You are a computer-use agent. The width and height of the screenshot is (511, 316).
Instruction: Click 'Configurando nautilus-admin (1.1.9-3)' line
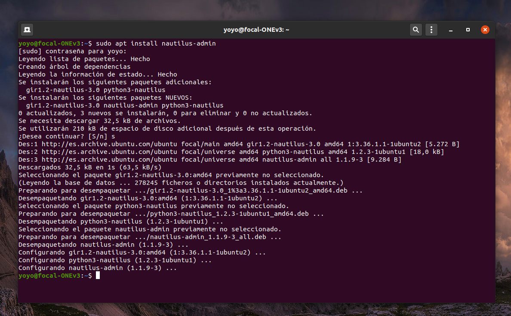pyautogui.click(x=97, y=268)
